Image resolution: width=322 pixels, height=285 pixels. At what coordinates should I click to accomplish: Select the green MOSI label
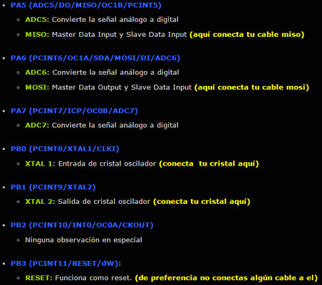click(37, 87)
